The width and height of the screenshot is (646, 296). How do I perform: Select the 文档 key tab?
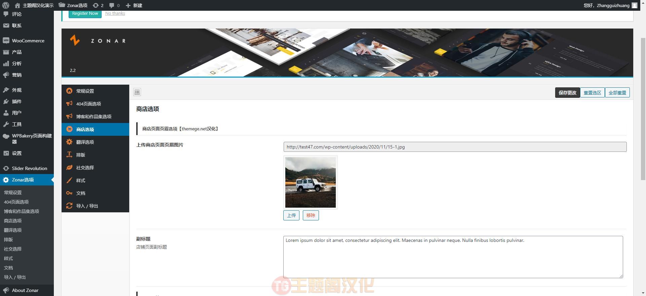click(95, 193)
